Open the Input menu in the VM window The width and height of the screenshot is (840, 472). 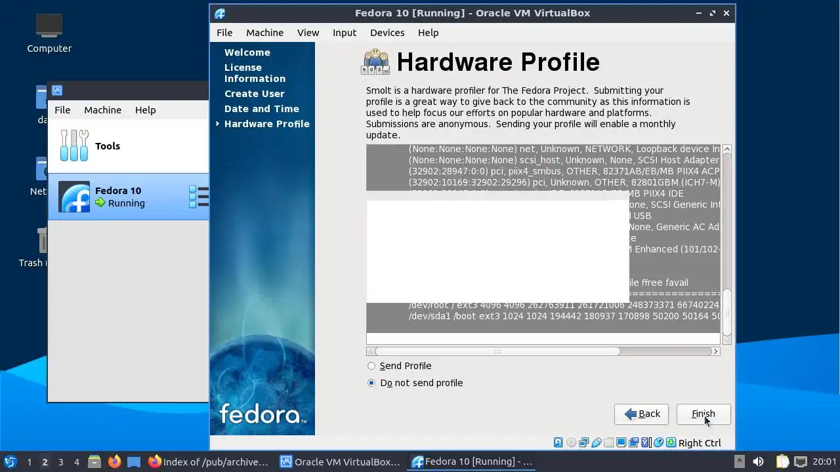(345, 33)
